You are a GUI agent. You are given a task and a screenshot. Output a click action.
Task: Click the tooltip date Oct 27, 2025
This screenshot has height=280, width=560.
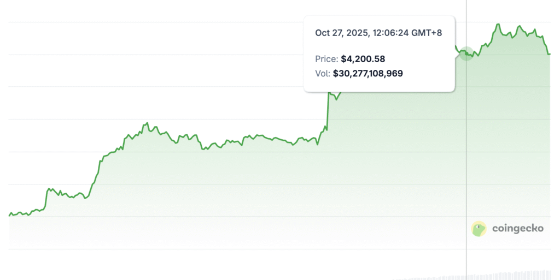[342, 33]
